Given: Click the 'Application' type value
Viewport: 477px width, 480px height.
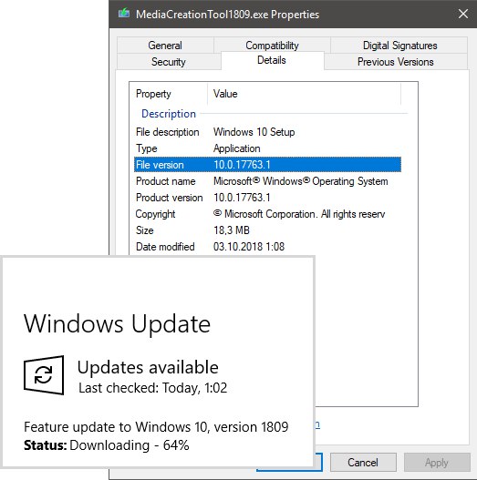Looking at the screenshot, I should click(x=236, y=148).
